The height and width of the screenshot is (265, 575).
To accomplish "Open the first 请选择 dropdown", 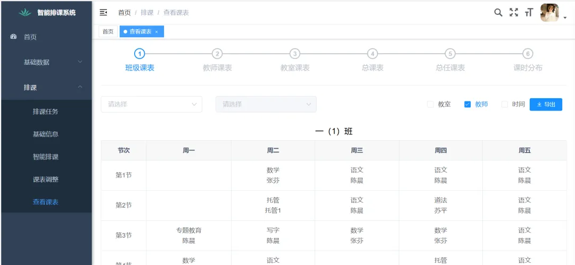I will coord(151,104).
